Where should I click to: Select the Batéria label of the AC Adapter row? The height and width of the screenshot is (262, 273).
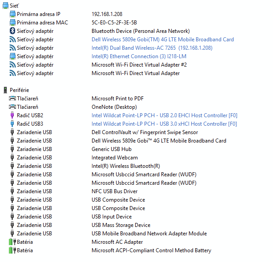pos(25,242)
